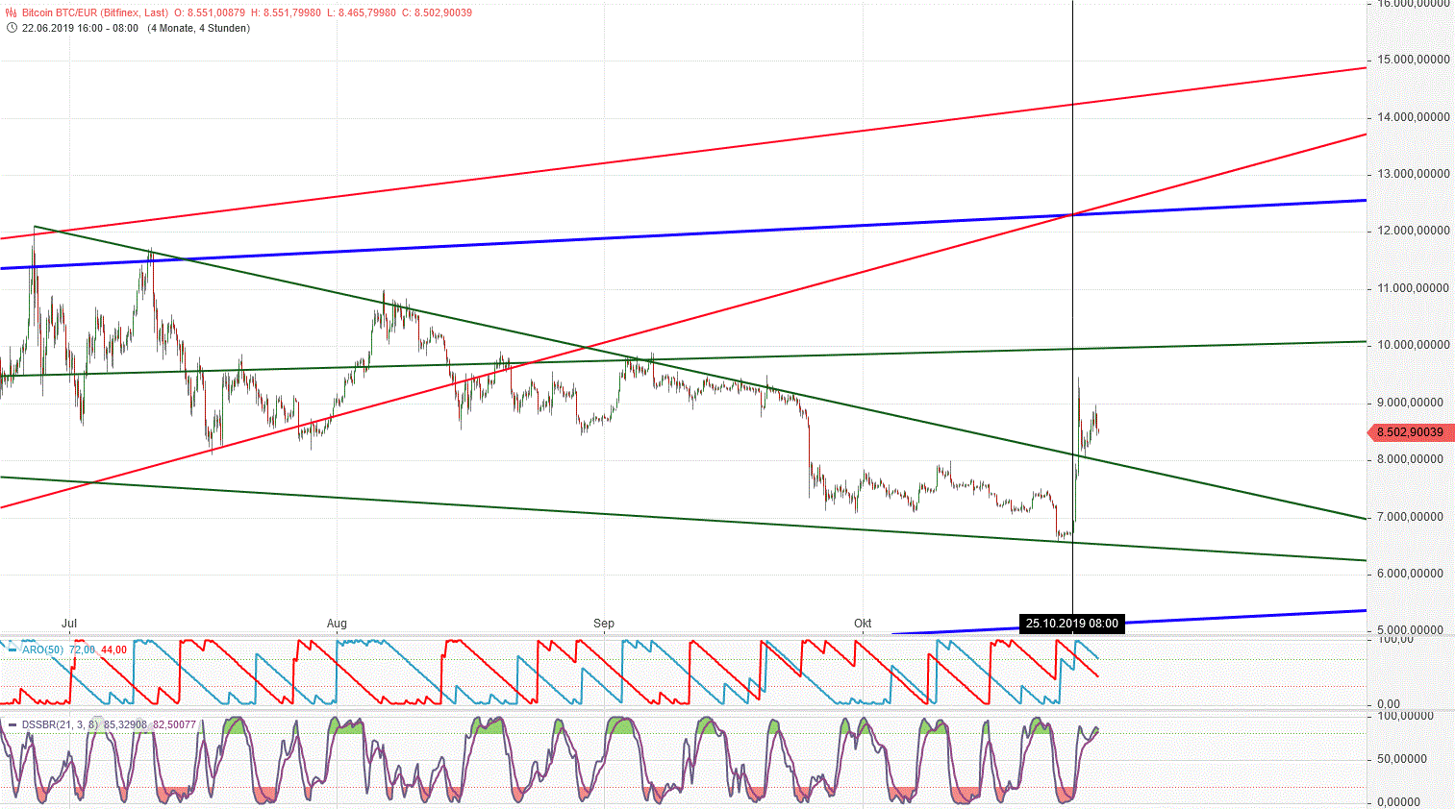Click the 8.000,00000 price axis label
The image size is (1455, 809).
pos(1411,459)
